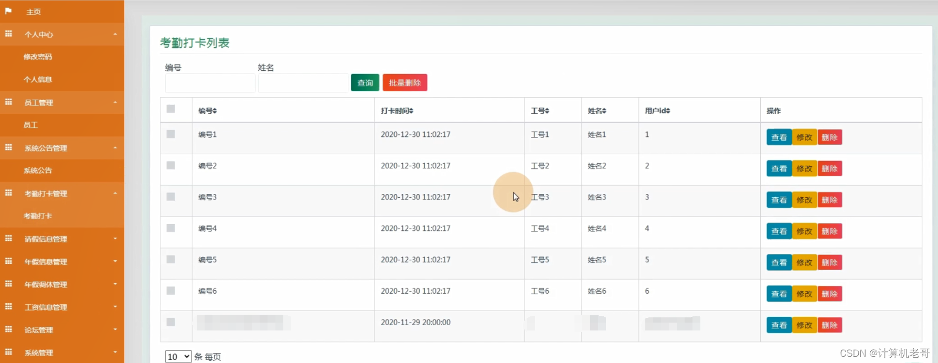This screenshot has width=938, height=363.
Task: Check the row checkbox for 编号2
Action: click(170, 165)
